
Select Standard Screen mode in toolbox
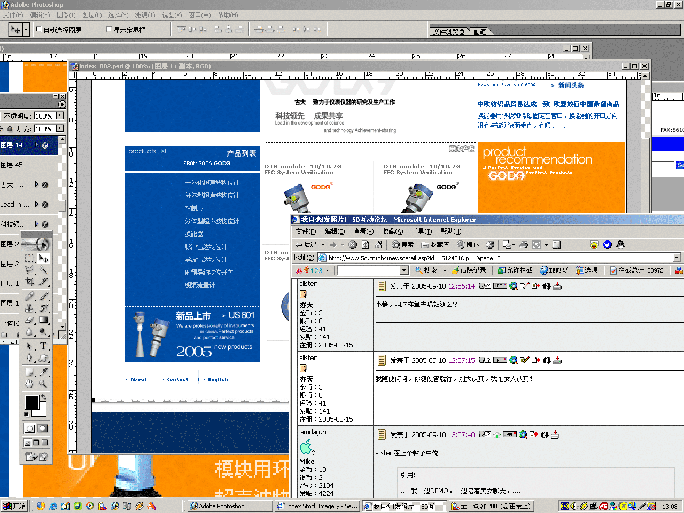28,442
